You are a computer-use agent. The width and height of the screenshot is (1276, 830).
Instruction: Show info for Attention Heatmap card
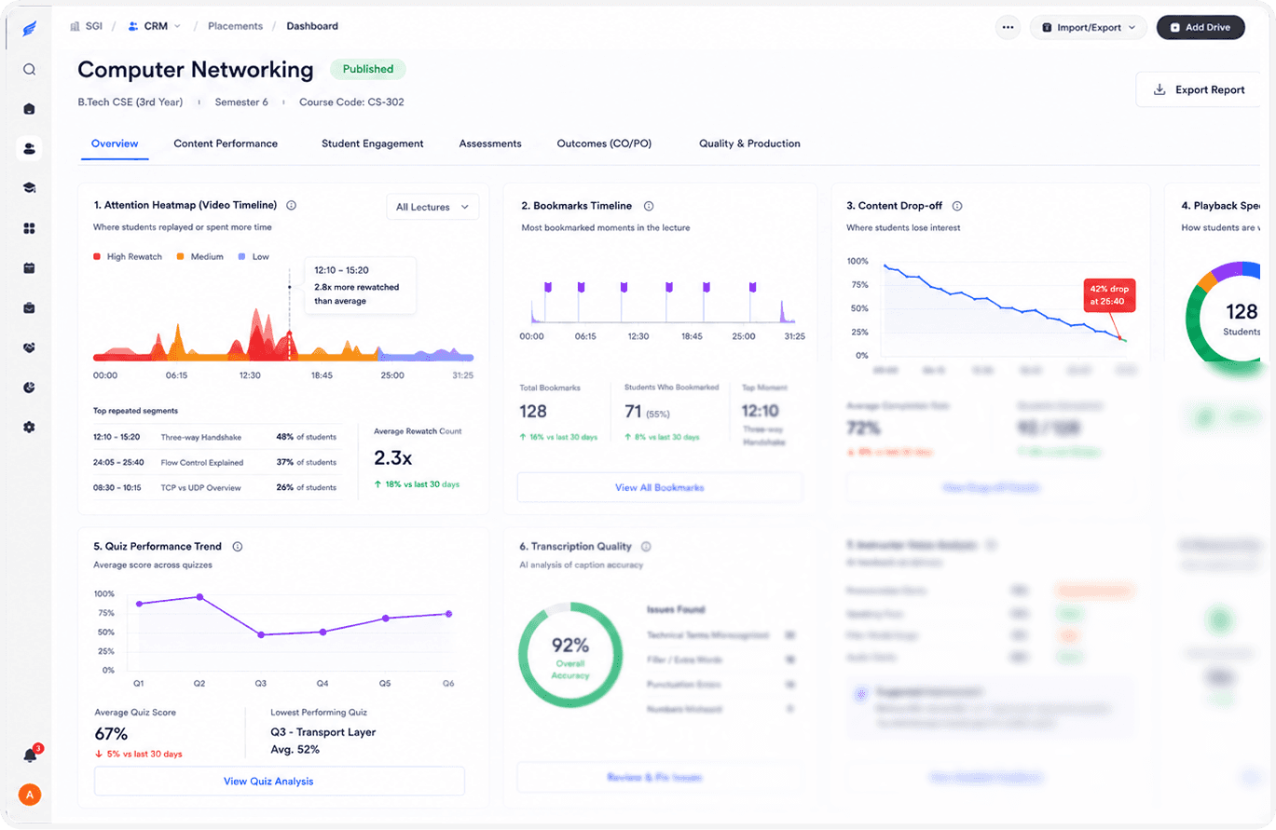(291, 205)
